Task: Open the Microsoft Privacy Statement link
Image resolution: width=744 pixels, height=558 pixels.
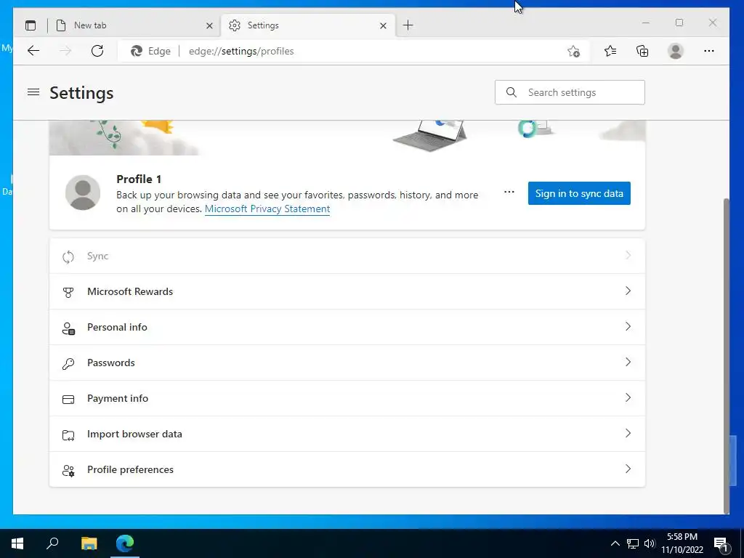Action: (267, 209)
